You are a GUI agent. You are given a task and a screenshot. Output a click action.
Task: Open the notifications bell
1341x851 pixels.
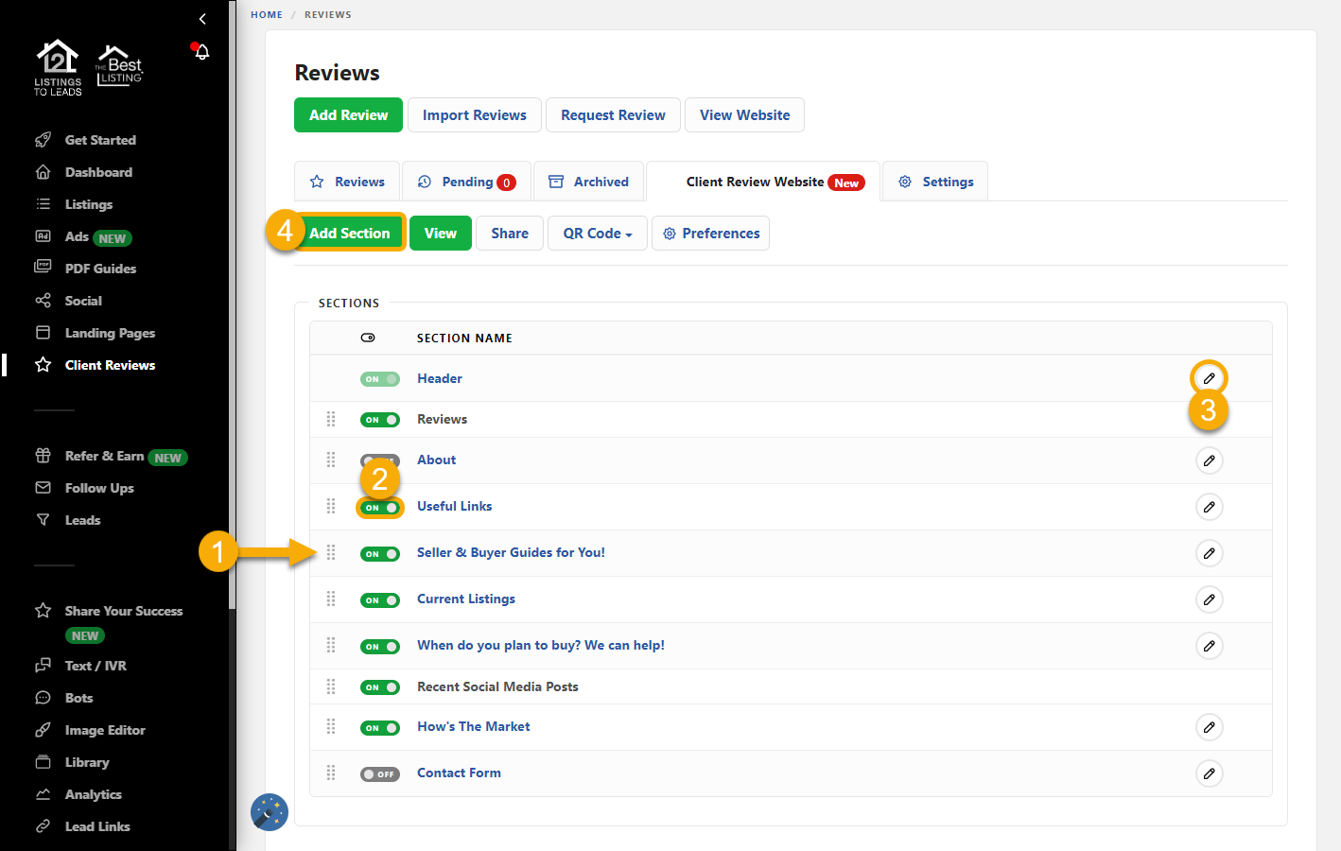[200, 52]
